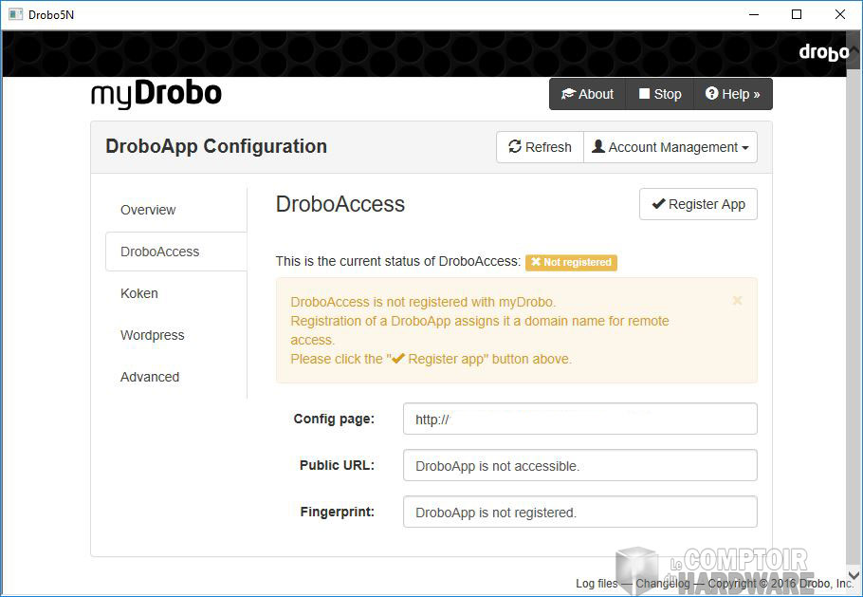Click the Drobo5N window title icon

(x=15, y=14)
